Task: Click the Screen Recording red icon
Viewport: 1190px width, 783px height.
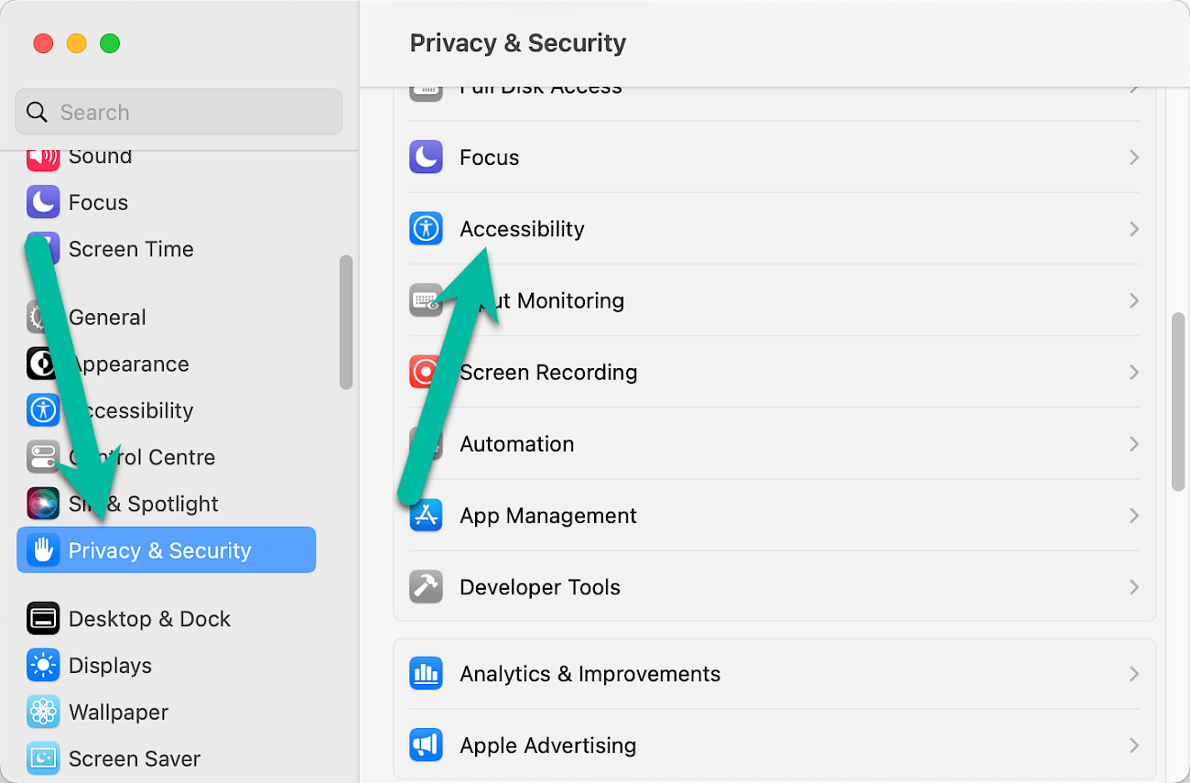Action: [426, 373]
